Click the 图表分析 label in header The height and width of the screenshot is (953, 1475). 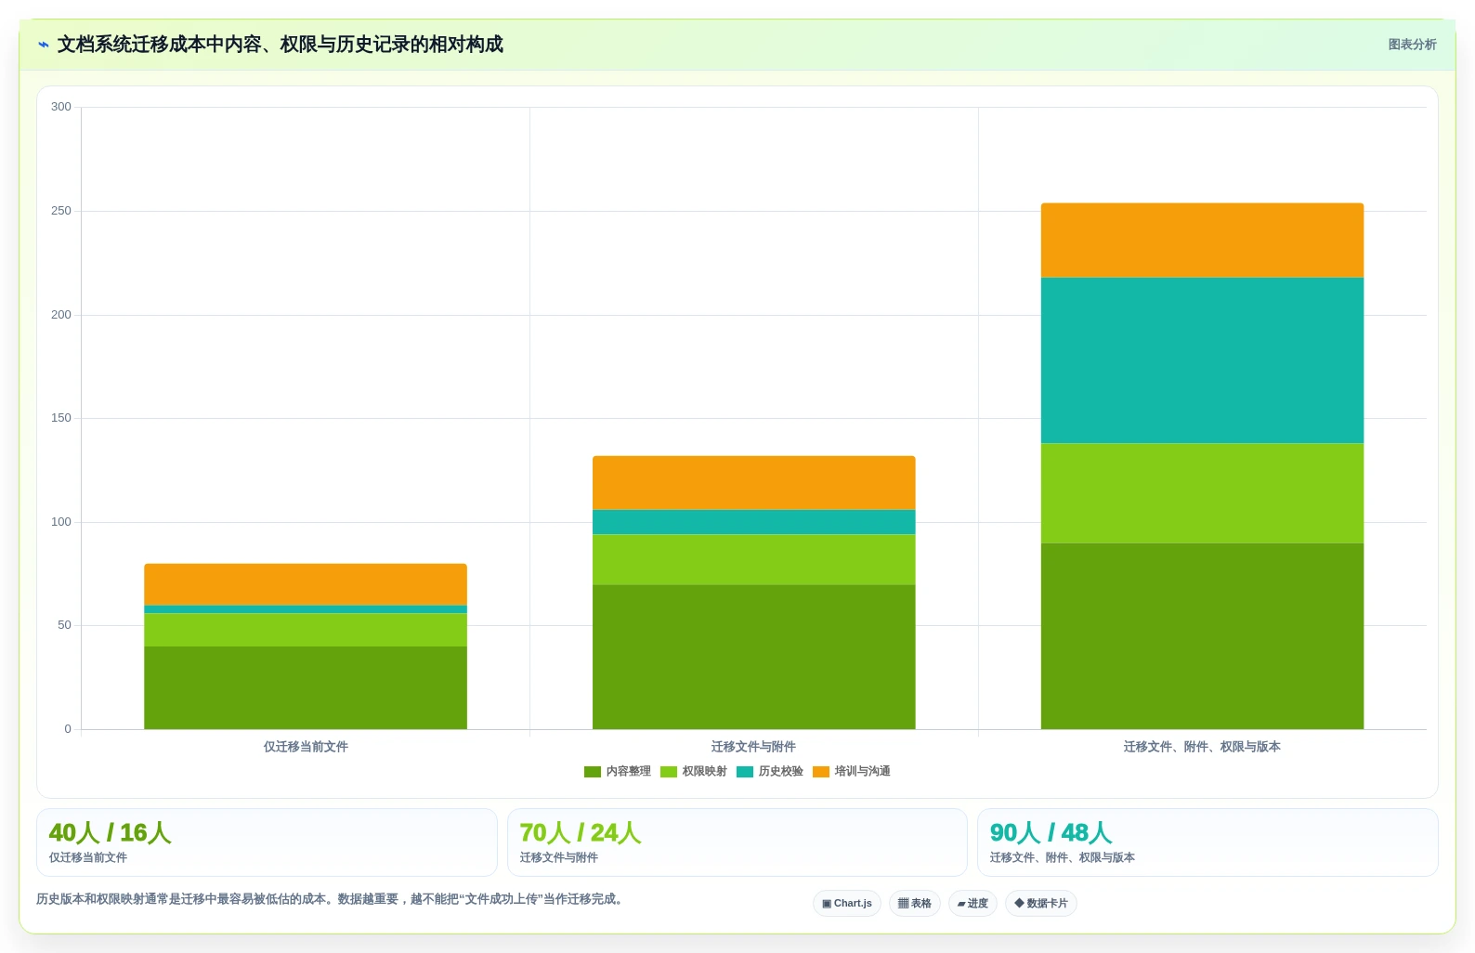coord(1412,45)
